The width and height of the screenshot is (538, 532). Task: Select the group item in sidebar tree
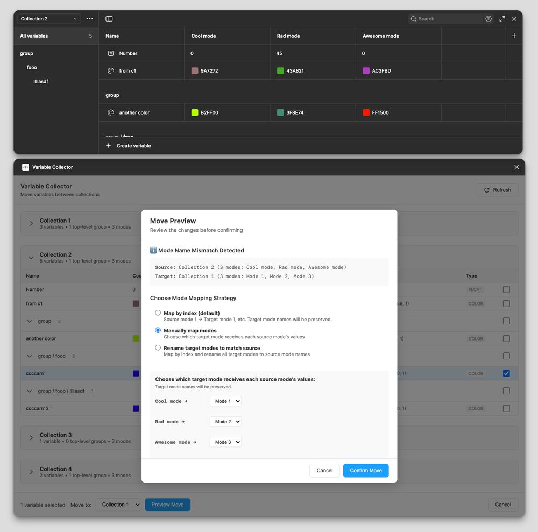pyautogui.click(x=26, y=53)
